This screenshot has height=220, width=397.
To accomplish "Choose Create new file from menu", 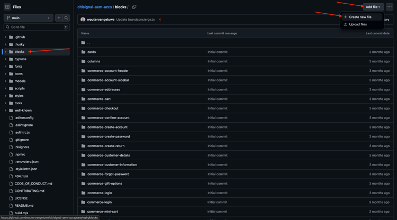I will click(x=362, y=17).
